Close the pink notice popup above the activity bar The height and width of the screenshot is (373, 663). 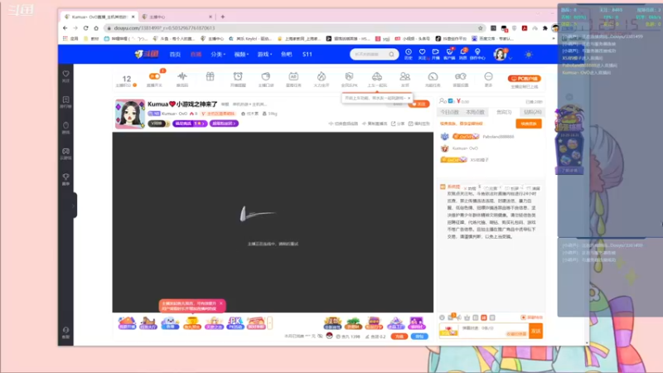click(220, 303)
